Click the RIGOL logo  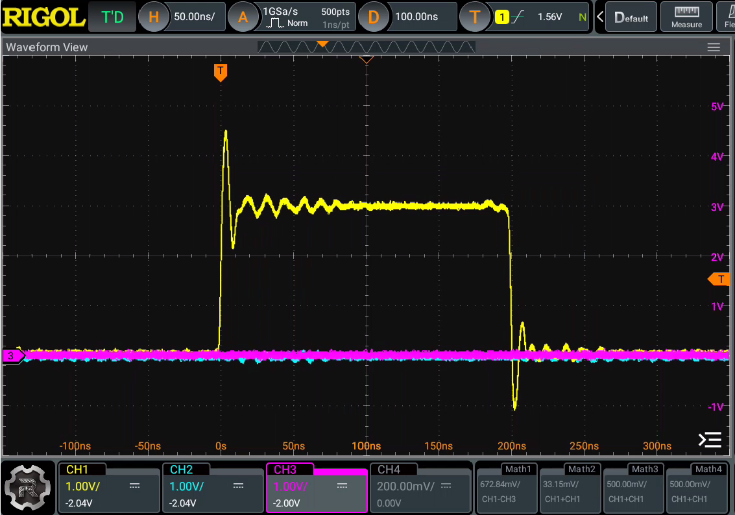point(43,17)
